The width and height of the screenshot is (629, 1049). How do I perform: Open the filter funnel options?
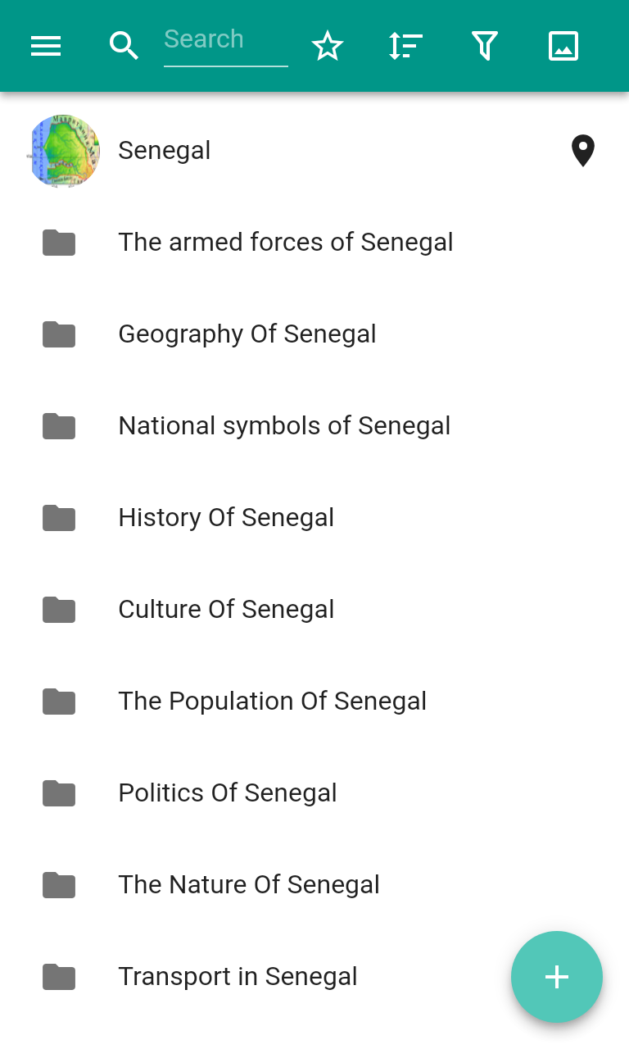[x=485, y=46]
